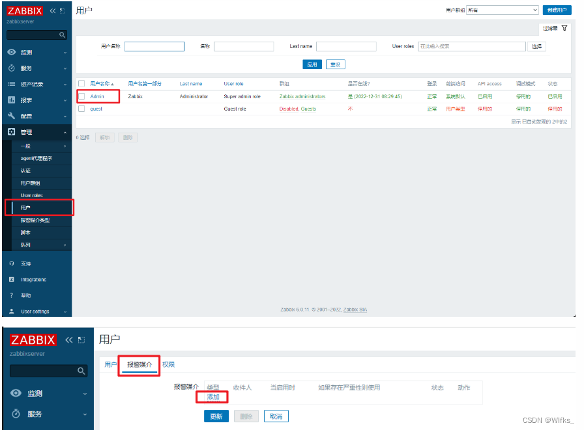This screenshot has width=584, height=430.
Task: Click 添加 link under 报警媒介
Action: pyautogui.click(x=213, y=397)
